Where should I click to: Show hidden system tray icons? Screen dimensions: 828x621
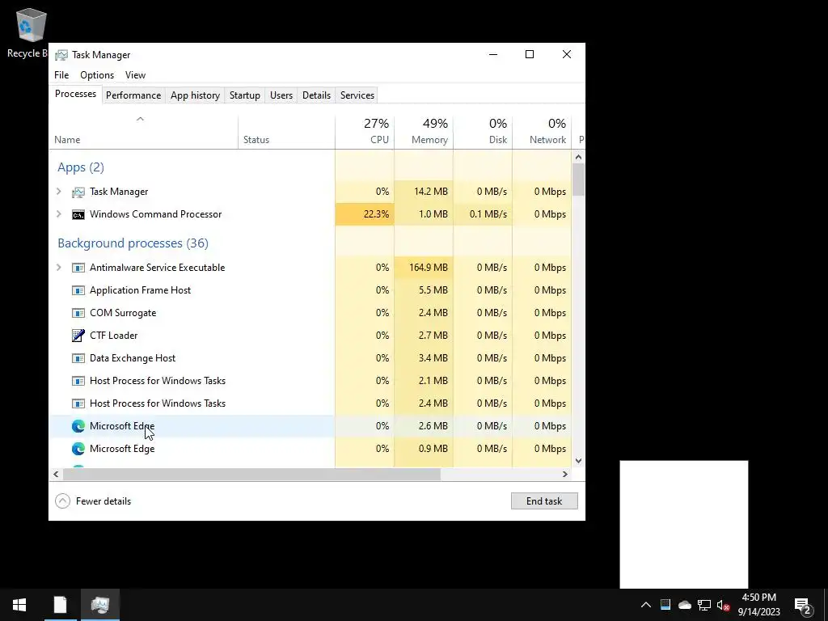point(646,605)
